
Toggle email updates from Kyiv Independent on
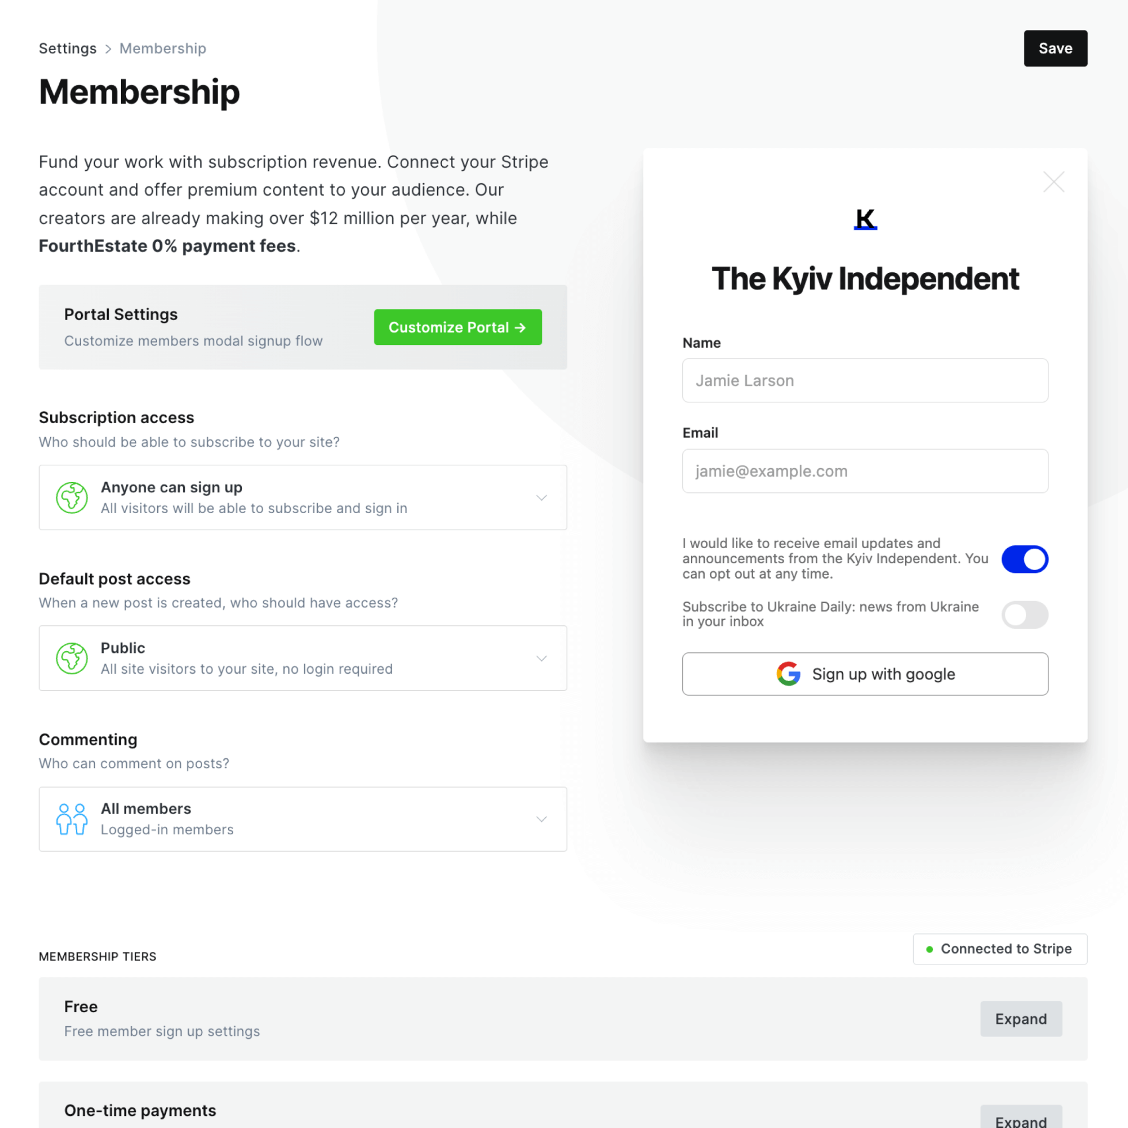[x=1025, y=559]
